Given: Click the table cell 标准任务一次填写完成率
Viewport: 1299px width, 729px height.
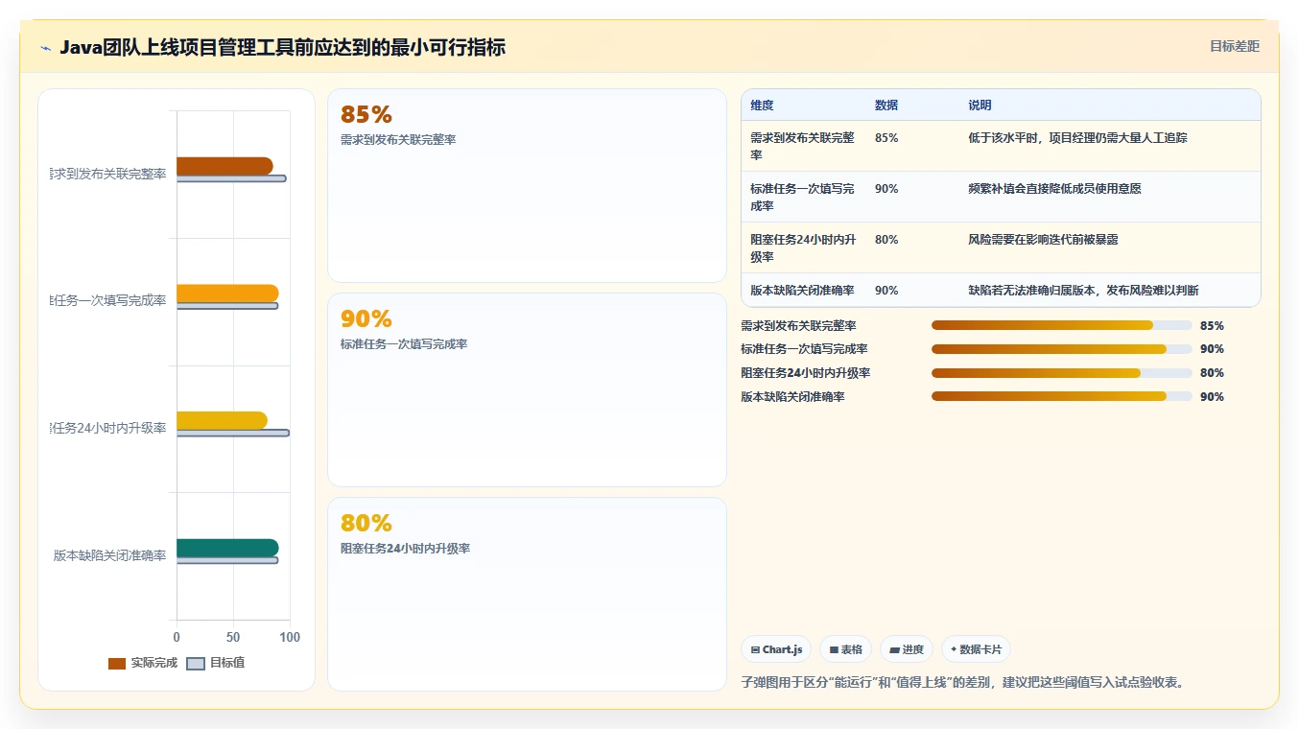Looking at the screenshot, I should coord(802,197).
